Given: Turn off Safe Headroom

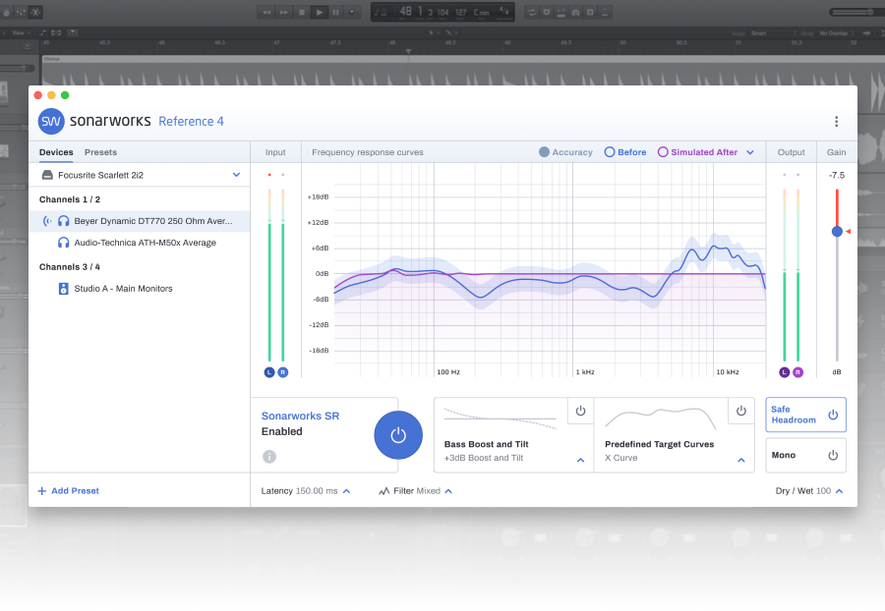Looking at the screenshot, I should (805, 415).
